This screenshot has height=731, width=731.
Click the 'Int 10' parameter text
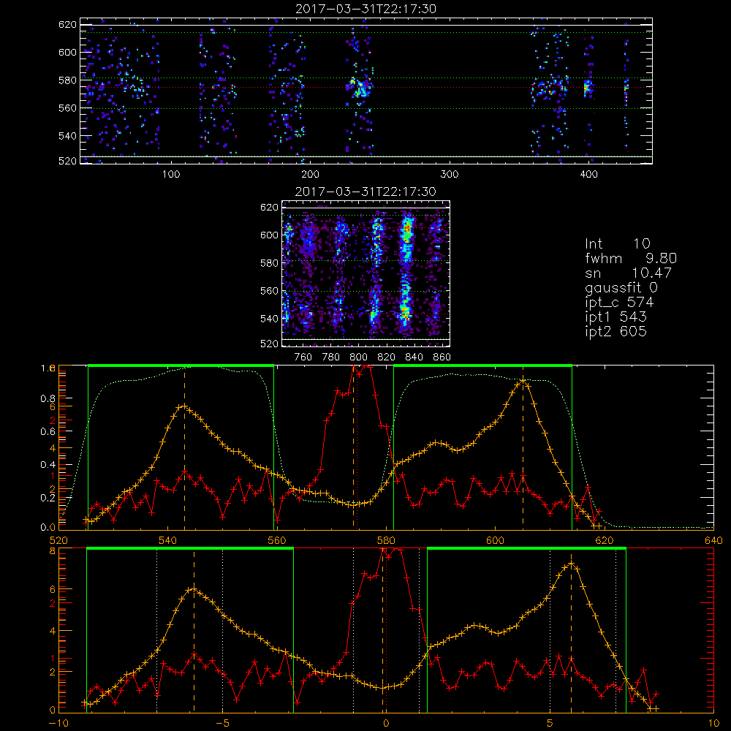pos(617,243)
